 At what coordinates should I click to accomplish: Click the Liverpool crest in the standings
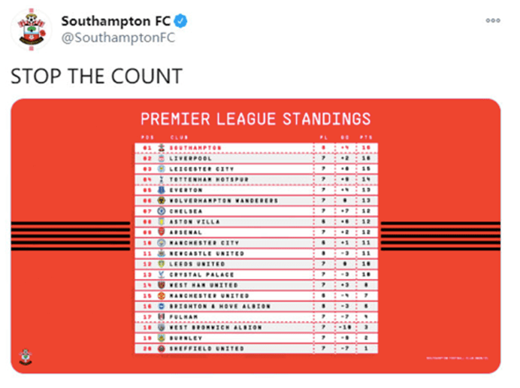(x=161, y=159)
